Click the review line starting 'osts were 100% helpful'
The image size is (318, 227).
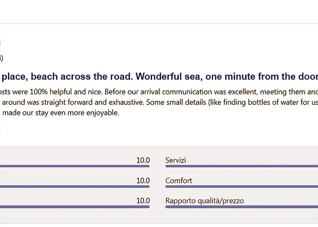(159, 92)
